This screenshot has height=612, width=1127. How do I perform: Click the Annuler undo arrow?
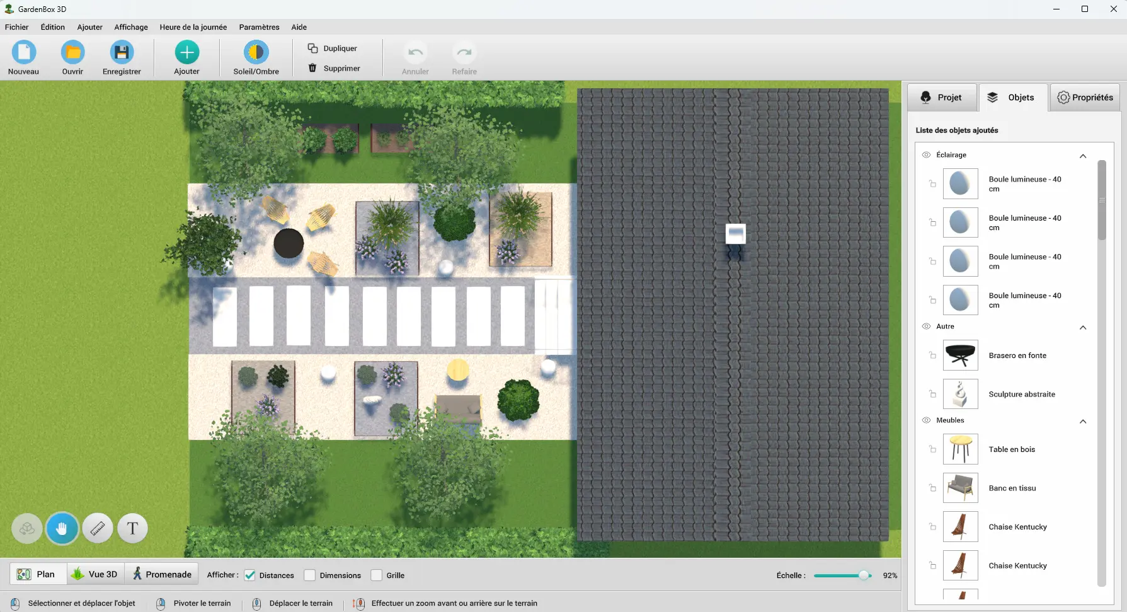click(415, 52)
